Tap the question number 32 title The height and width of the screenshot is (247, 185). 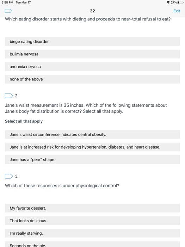pyautogui.click(x=92, y=11)
